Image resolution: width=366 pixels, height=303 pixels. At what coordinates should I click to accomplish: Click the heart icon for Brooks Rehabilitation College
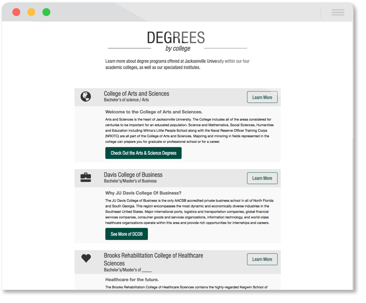[x=86, y=258]
